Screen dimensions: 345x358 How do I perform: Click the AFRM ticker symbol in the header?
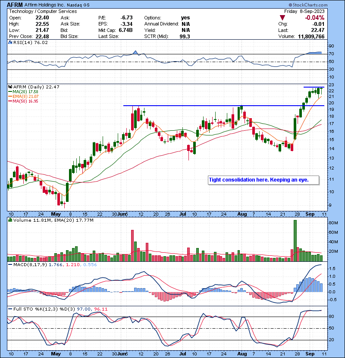tap(15, 5)
